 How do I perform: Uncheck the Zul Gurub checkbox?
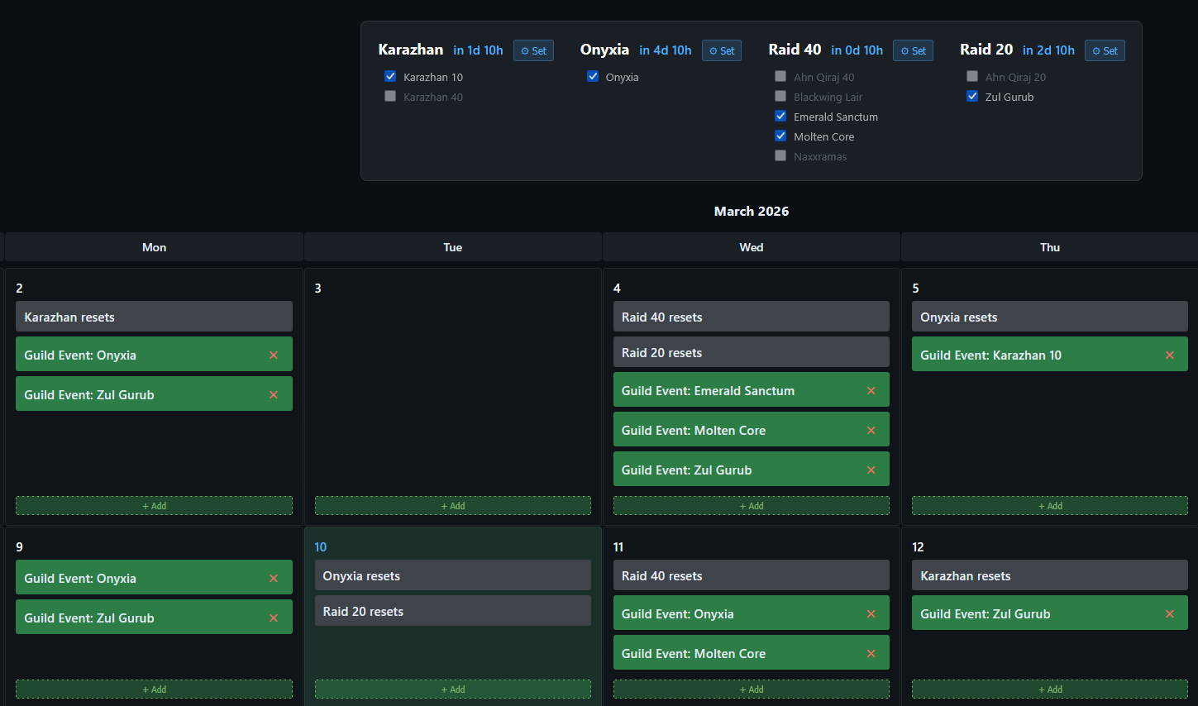972,96
